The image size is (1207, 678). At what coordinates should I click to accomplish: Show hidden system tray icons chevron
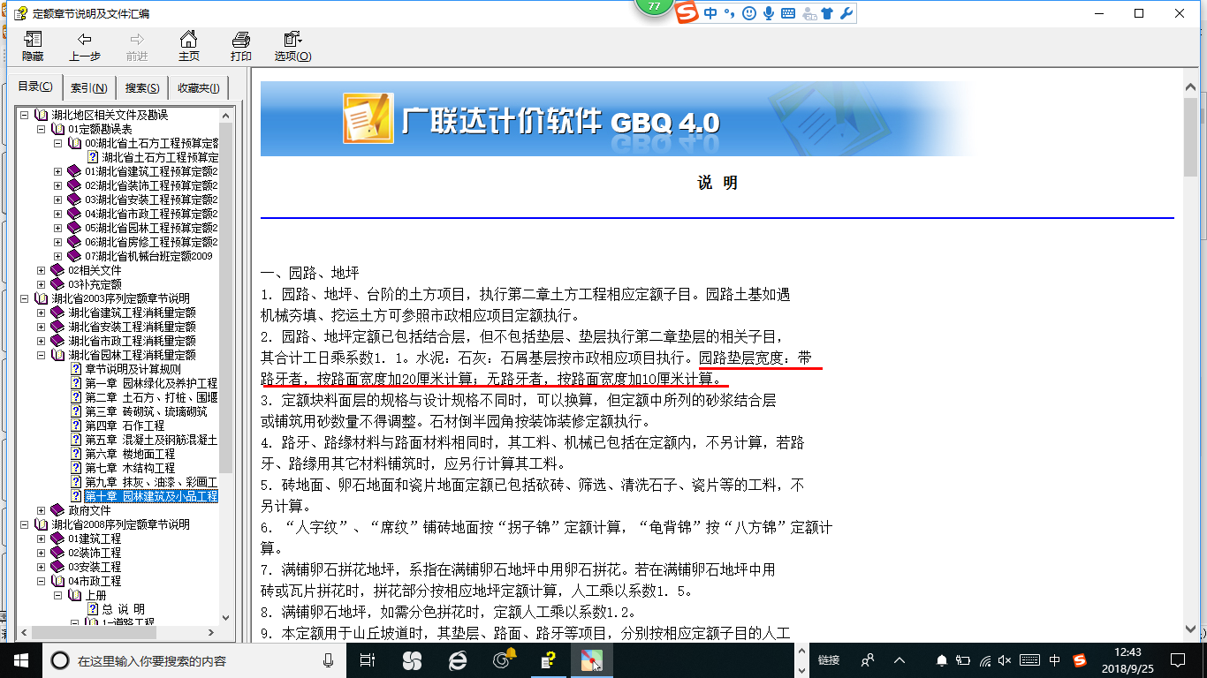coord(900,660)
